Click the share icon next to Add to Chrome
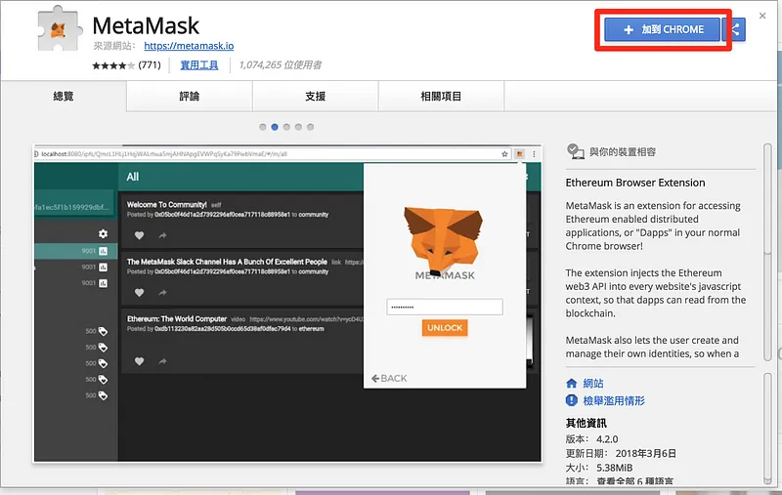782x495 pixels. coord(735,29)
